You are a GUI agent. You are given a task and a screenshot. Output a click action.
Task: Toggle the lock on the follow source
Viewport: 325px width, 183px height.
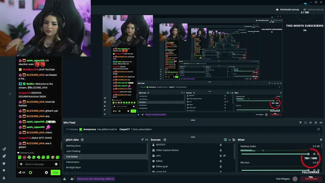[220, 161]
